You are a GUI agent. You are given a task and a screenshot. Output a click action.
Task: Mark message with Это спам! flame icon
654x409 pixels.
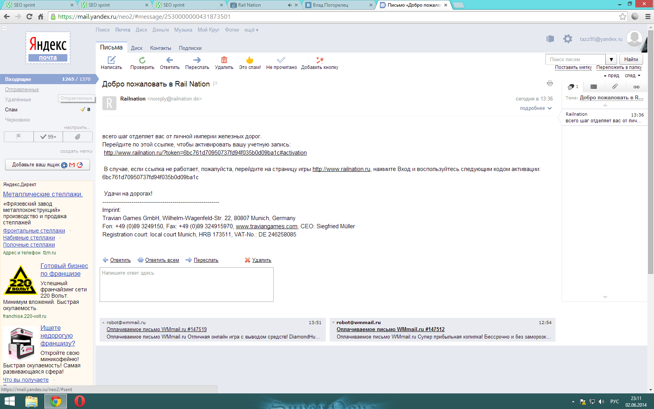click(x=250, y=60)
